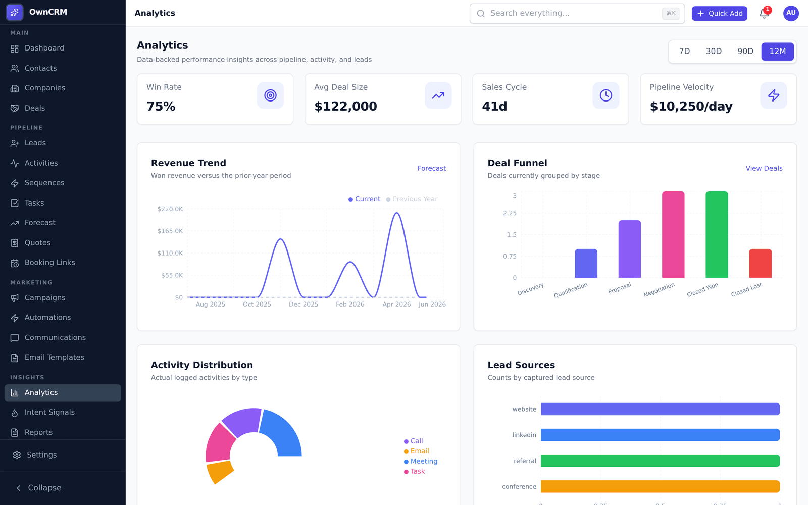Open Sequences from the sidebar

point(63,183)
